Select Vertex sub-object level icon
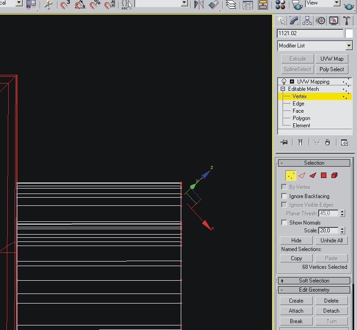The image size is (357, 330). (290, 175)
